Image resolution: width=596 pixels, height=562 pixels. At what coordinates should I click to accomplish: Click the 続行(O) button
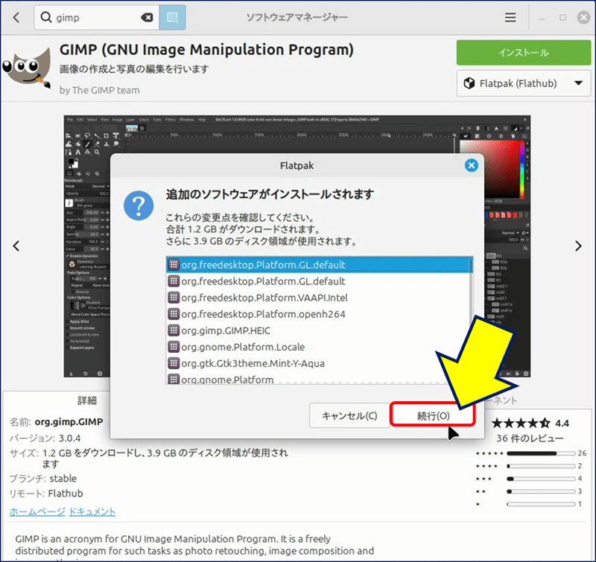[x=433, y=416]
